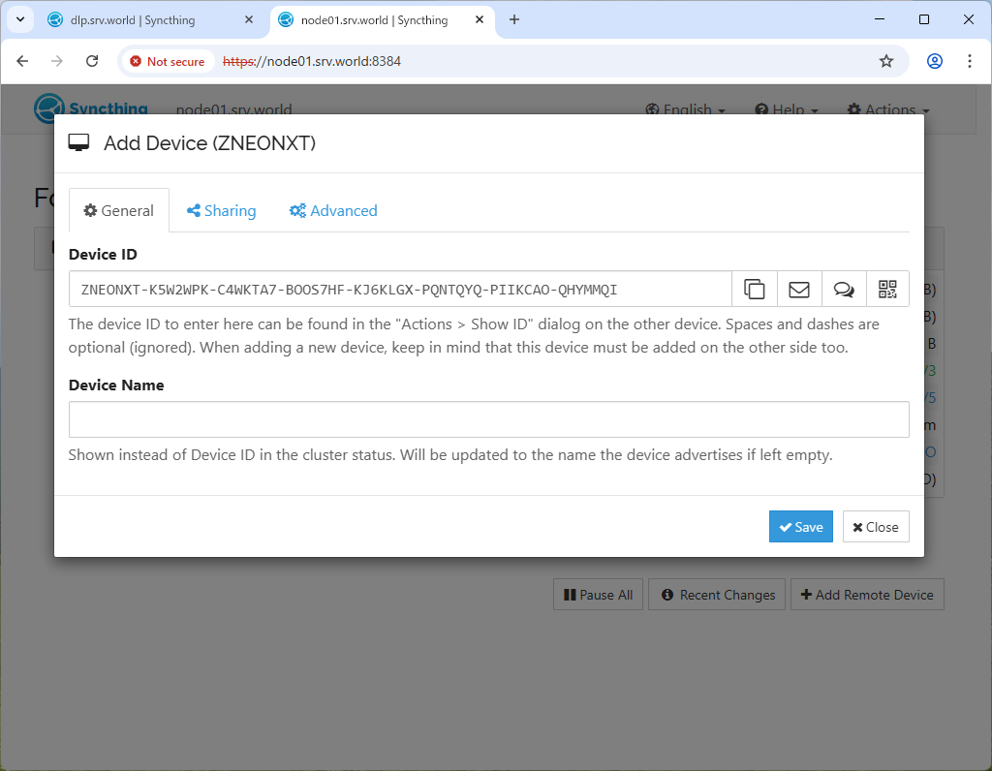Expand the Help dropdown menu

787,110
